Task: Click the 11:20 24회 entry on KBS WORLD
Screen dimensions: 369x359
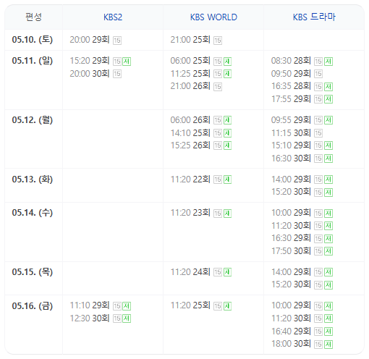Action: tap(190, 272)
